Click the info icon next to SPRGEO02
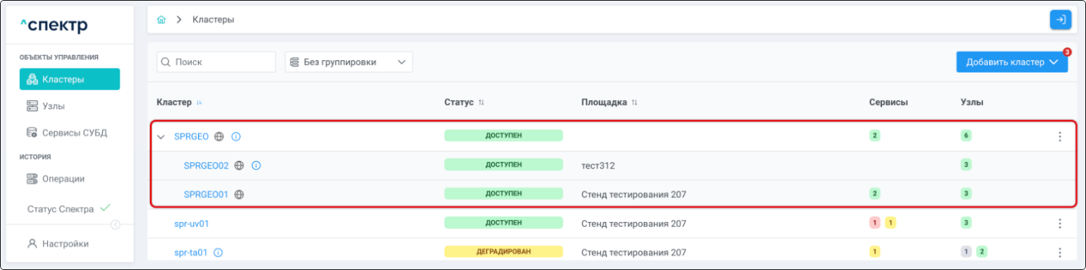 click(x=256, y=166)
